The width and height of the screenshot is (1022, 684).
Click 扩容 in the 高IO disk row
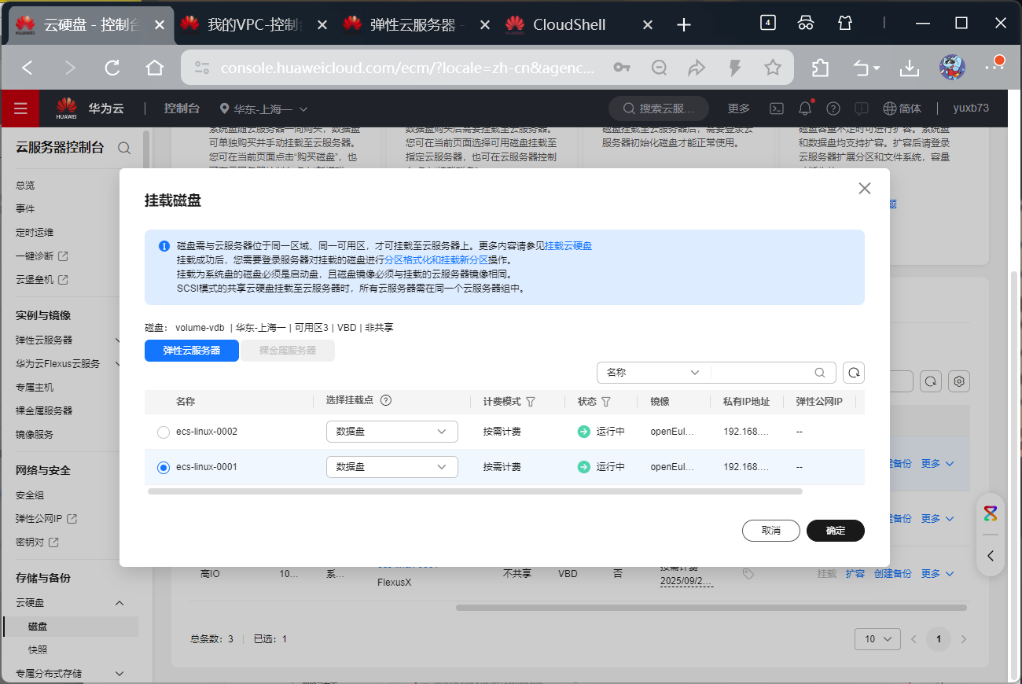(855, 574)
